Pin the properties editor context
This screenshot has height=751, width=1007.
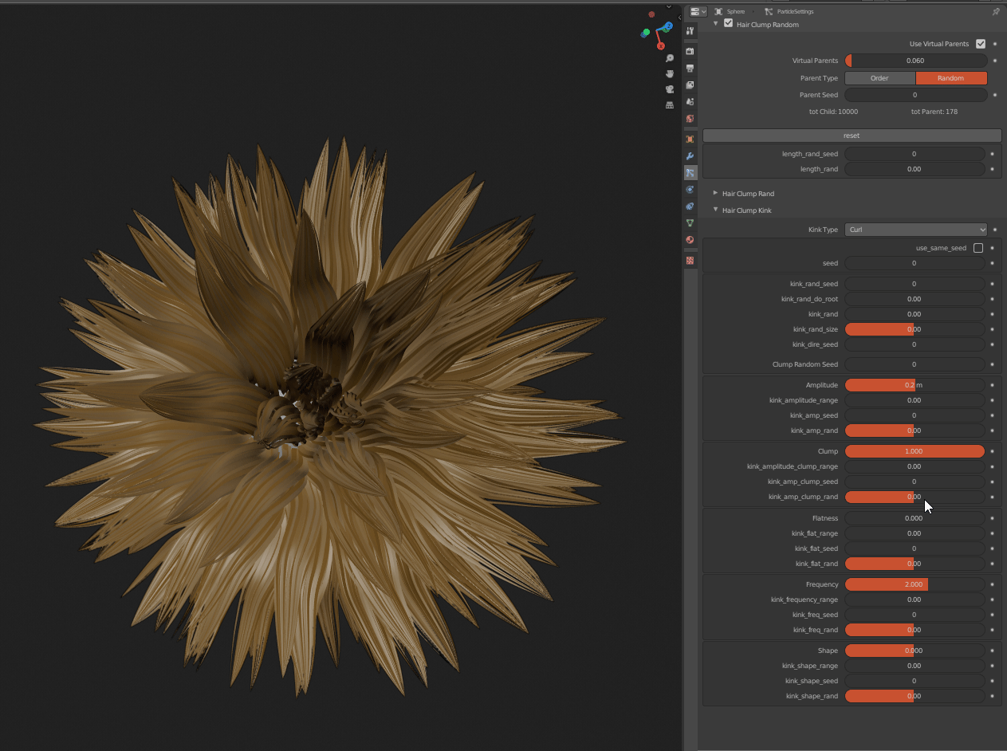coord(995,12)
